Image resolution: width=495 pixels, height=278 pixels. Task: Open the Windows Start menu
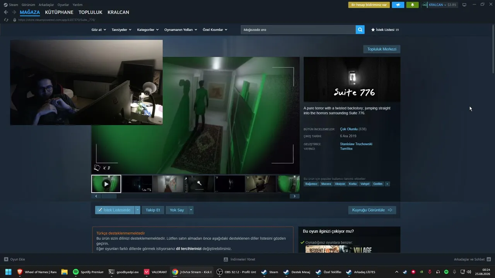(8, 272)
